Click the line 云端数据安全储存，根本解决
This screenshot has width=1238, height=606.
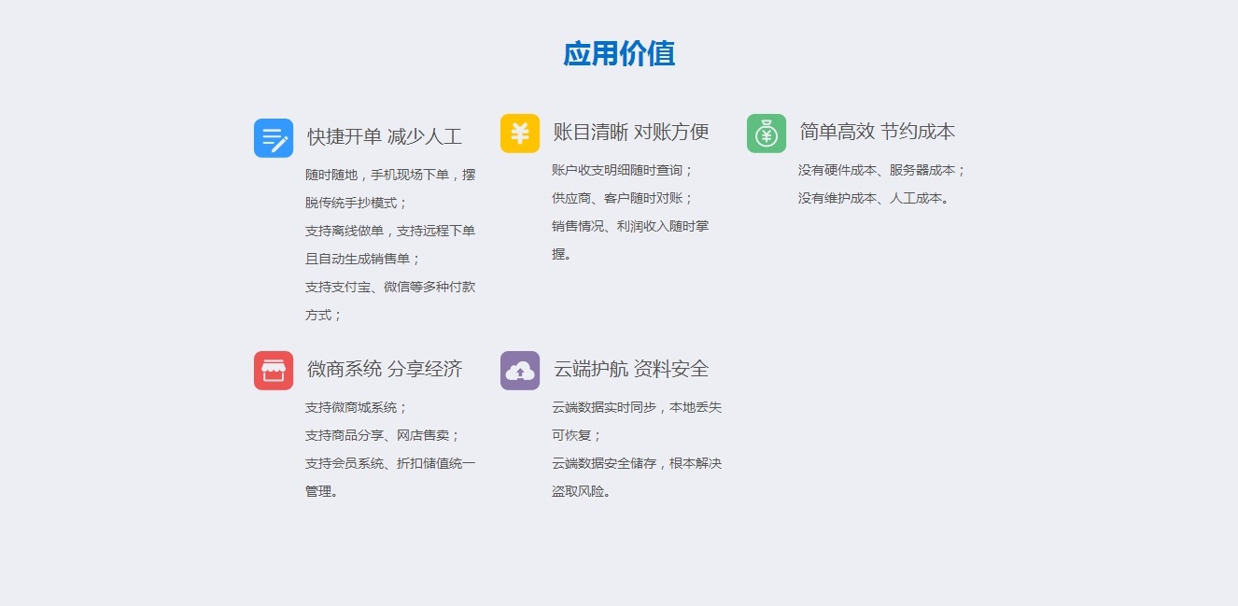click(x=637, y=463)
